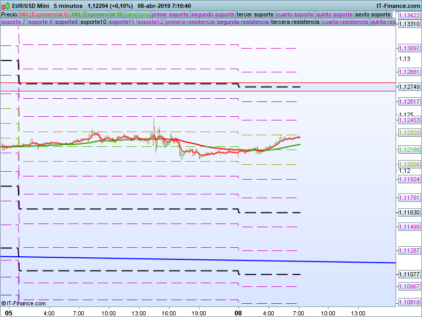Select the cuarta resistencia label
This screenshot has width=422, height=317.
pos(344,22)
